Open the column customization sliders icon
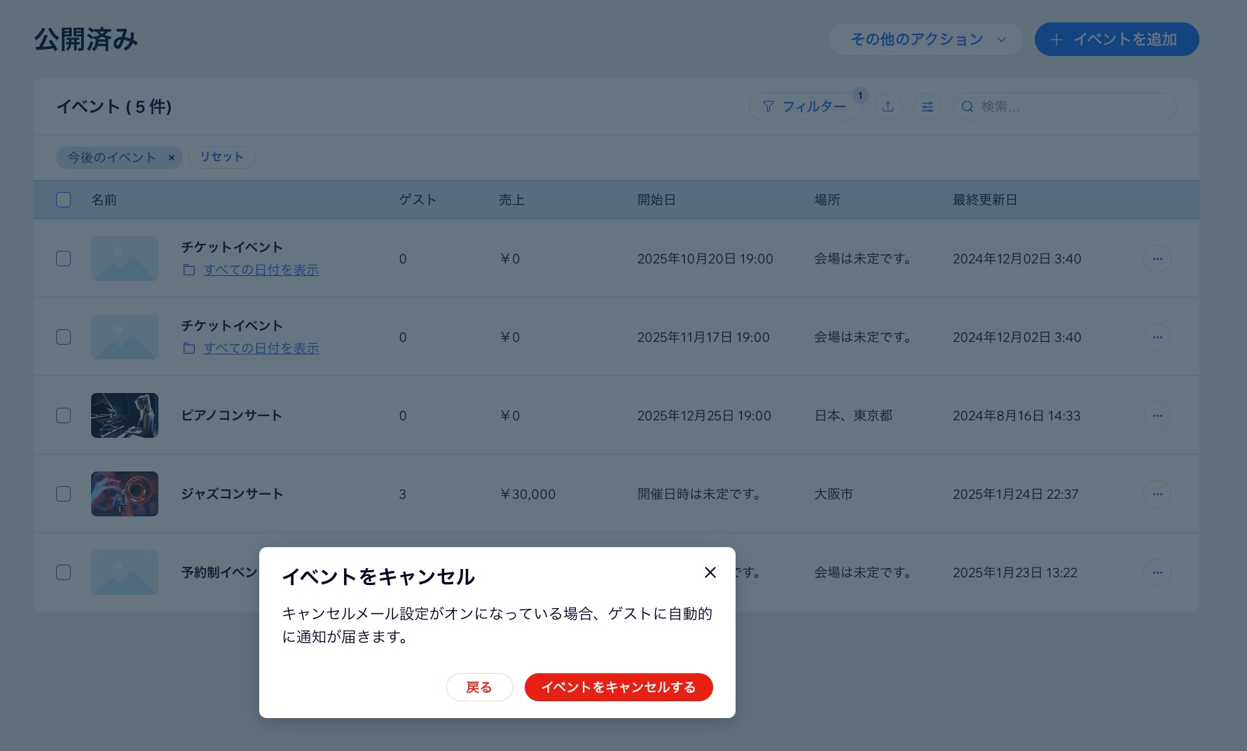Screen dimensions: 1247x751 point(927,106)
